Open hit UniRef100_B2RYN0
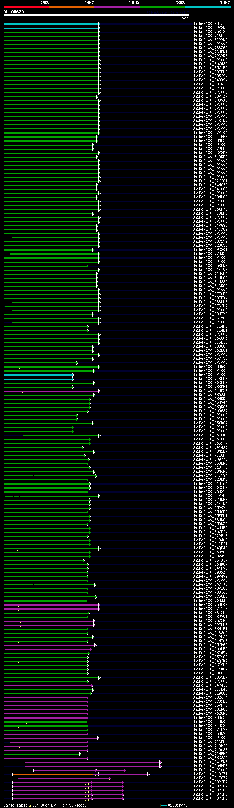This screenshot has height=808, width=234. tap(210, 40)
